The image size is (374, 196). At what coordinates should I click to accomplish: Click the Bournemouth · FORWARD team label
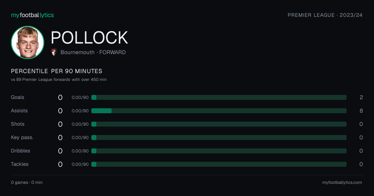tap(93, 52)
